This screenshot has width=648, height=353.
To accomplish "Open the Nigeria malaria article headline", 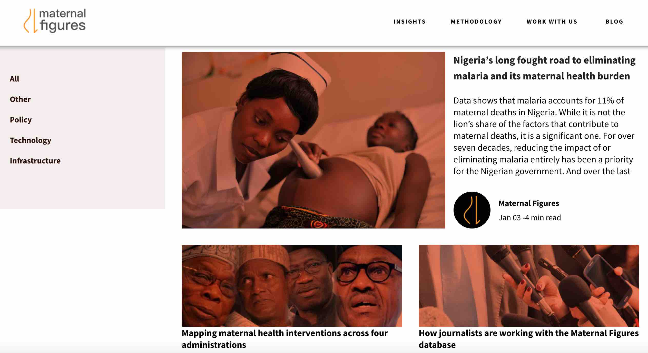I will [x=544, y=68].
